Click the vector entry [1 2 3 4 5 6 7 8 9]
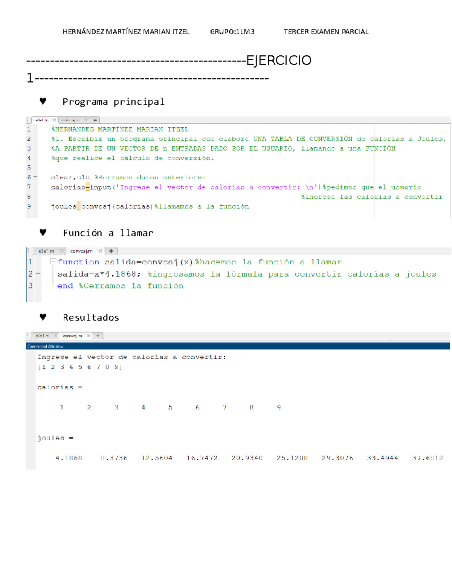452x585 pixels. (x=80, y=367)
